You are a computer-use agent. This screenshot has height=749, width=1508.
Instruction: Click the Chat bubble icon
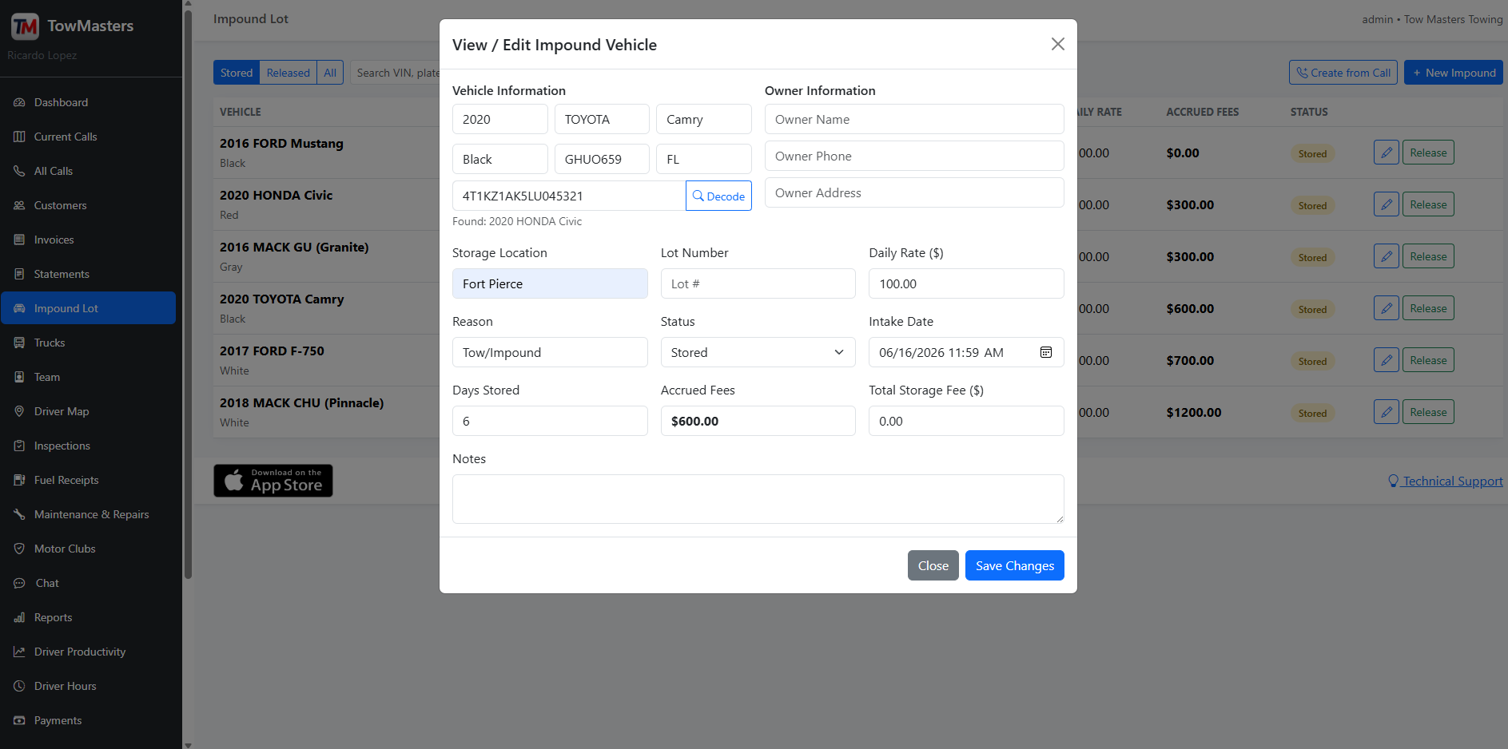[19, 583]
